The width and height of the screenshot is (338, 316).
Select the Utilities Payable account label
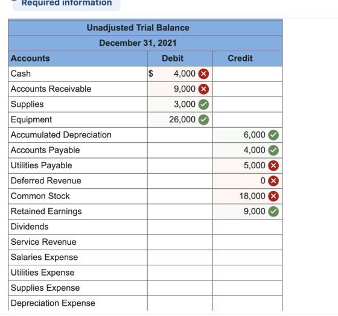coord(42,165)
